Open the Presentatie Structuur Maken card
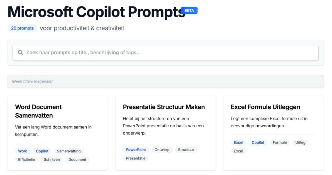The width and height of the screenshot is (332, 175). pyautogui.click(x=166, y=133)
